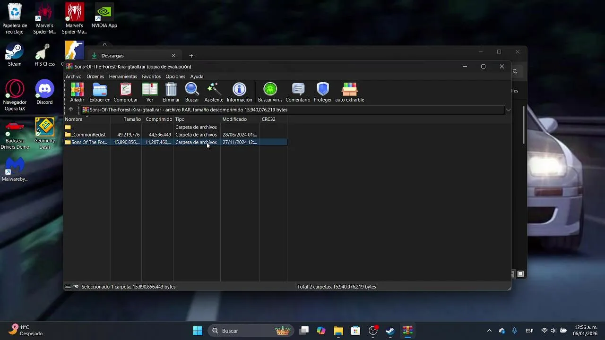The image size is (605, 340).
Task: Click the WinRAR taskbar icon
Action: 407,331
